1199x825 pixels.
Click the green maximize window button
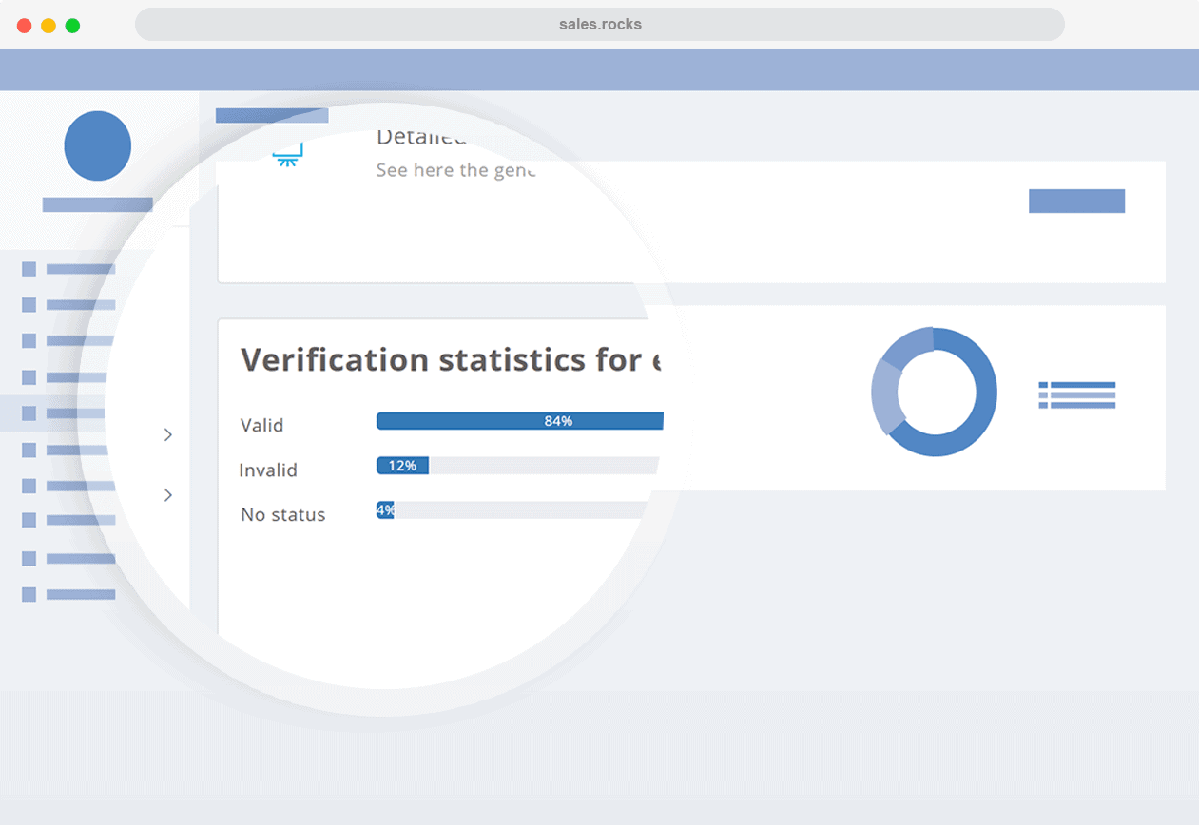72,26
